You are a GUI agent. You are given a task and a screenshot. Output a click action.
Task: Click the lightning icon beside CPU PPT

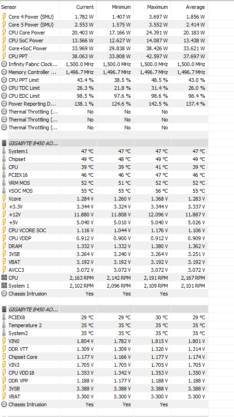click(4, 56)
